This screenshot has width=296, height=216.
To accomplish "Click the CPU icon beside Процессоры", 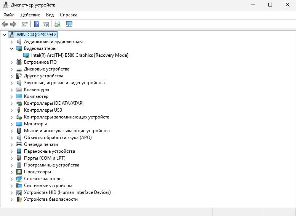I will pos(19,172).
